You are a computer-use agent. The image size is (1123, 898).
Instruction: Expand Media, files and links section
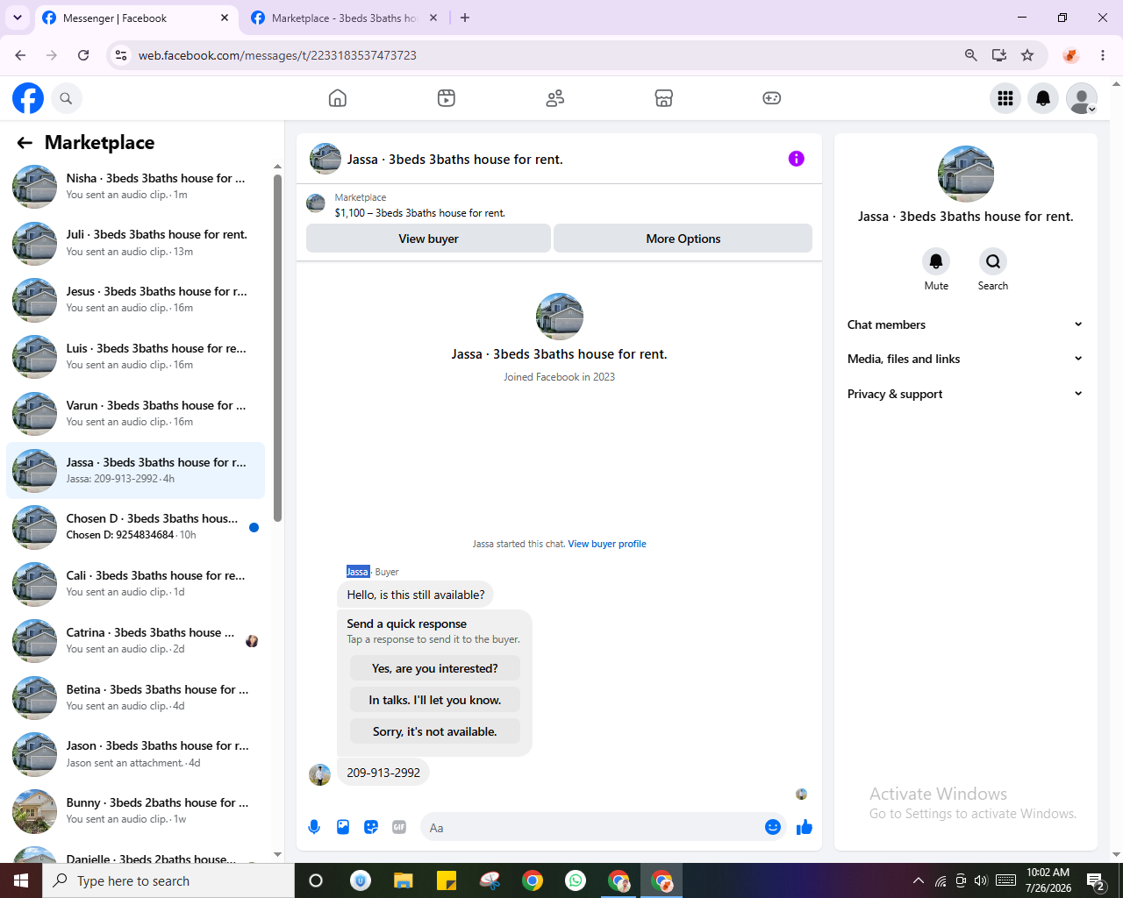click(x=965, y=359)
